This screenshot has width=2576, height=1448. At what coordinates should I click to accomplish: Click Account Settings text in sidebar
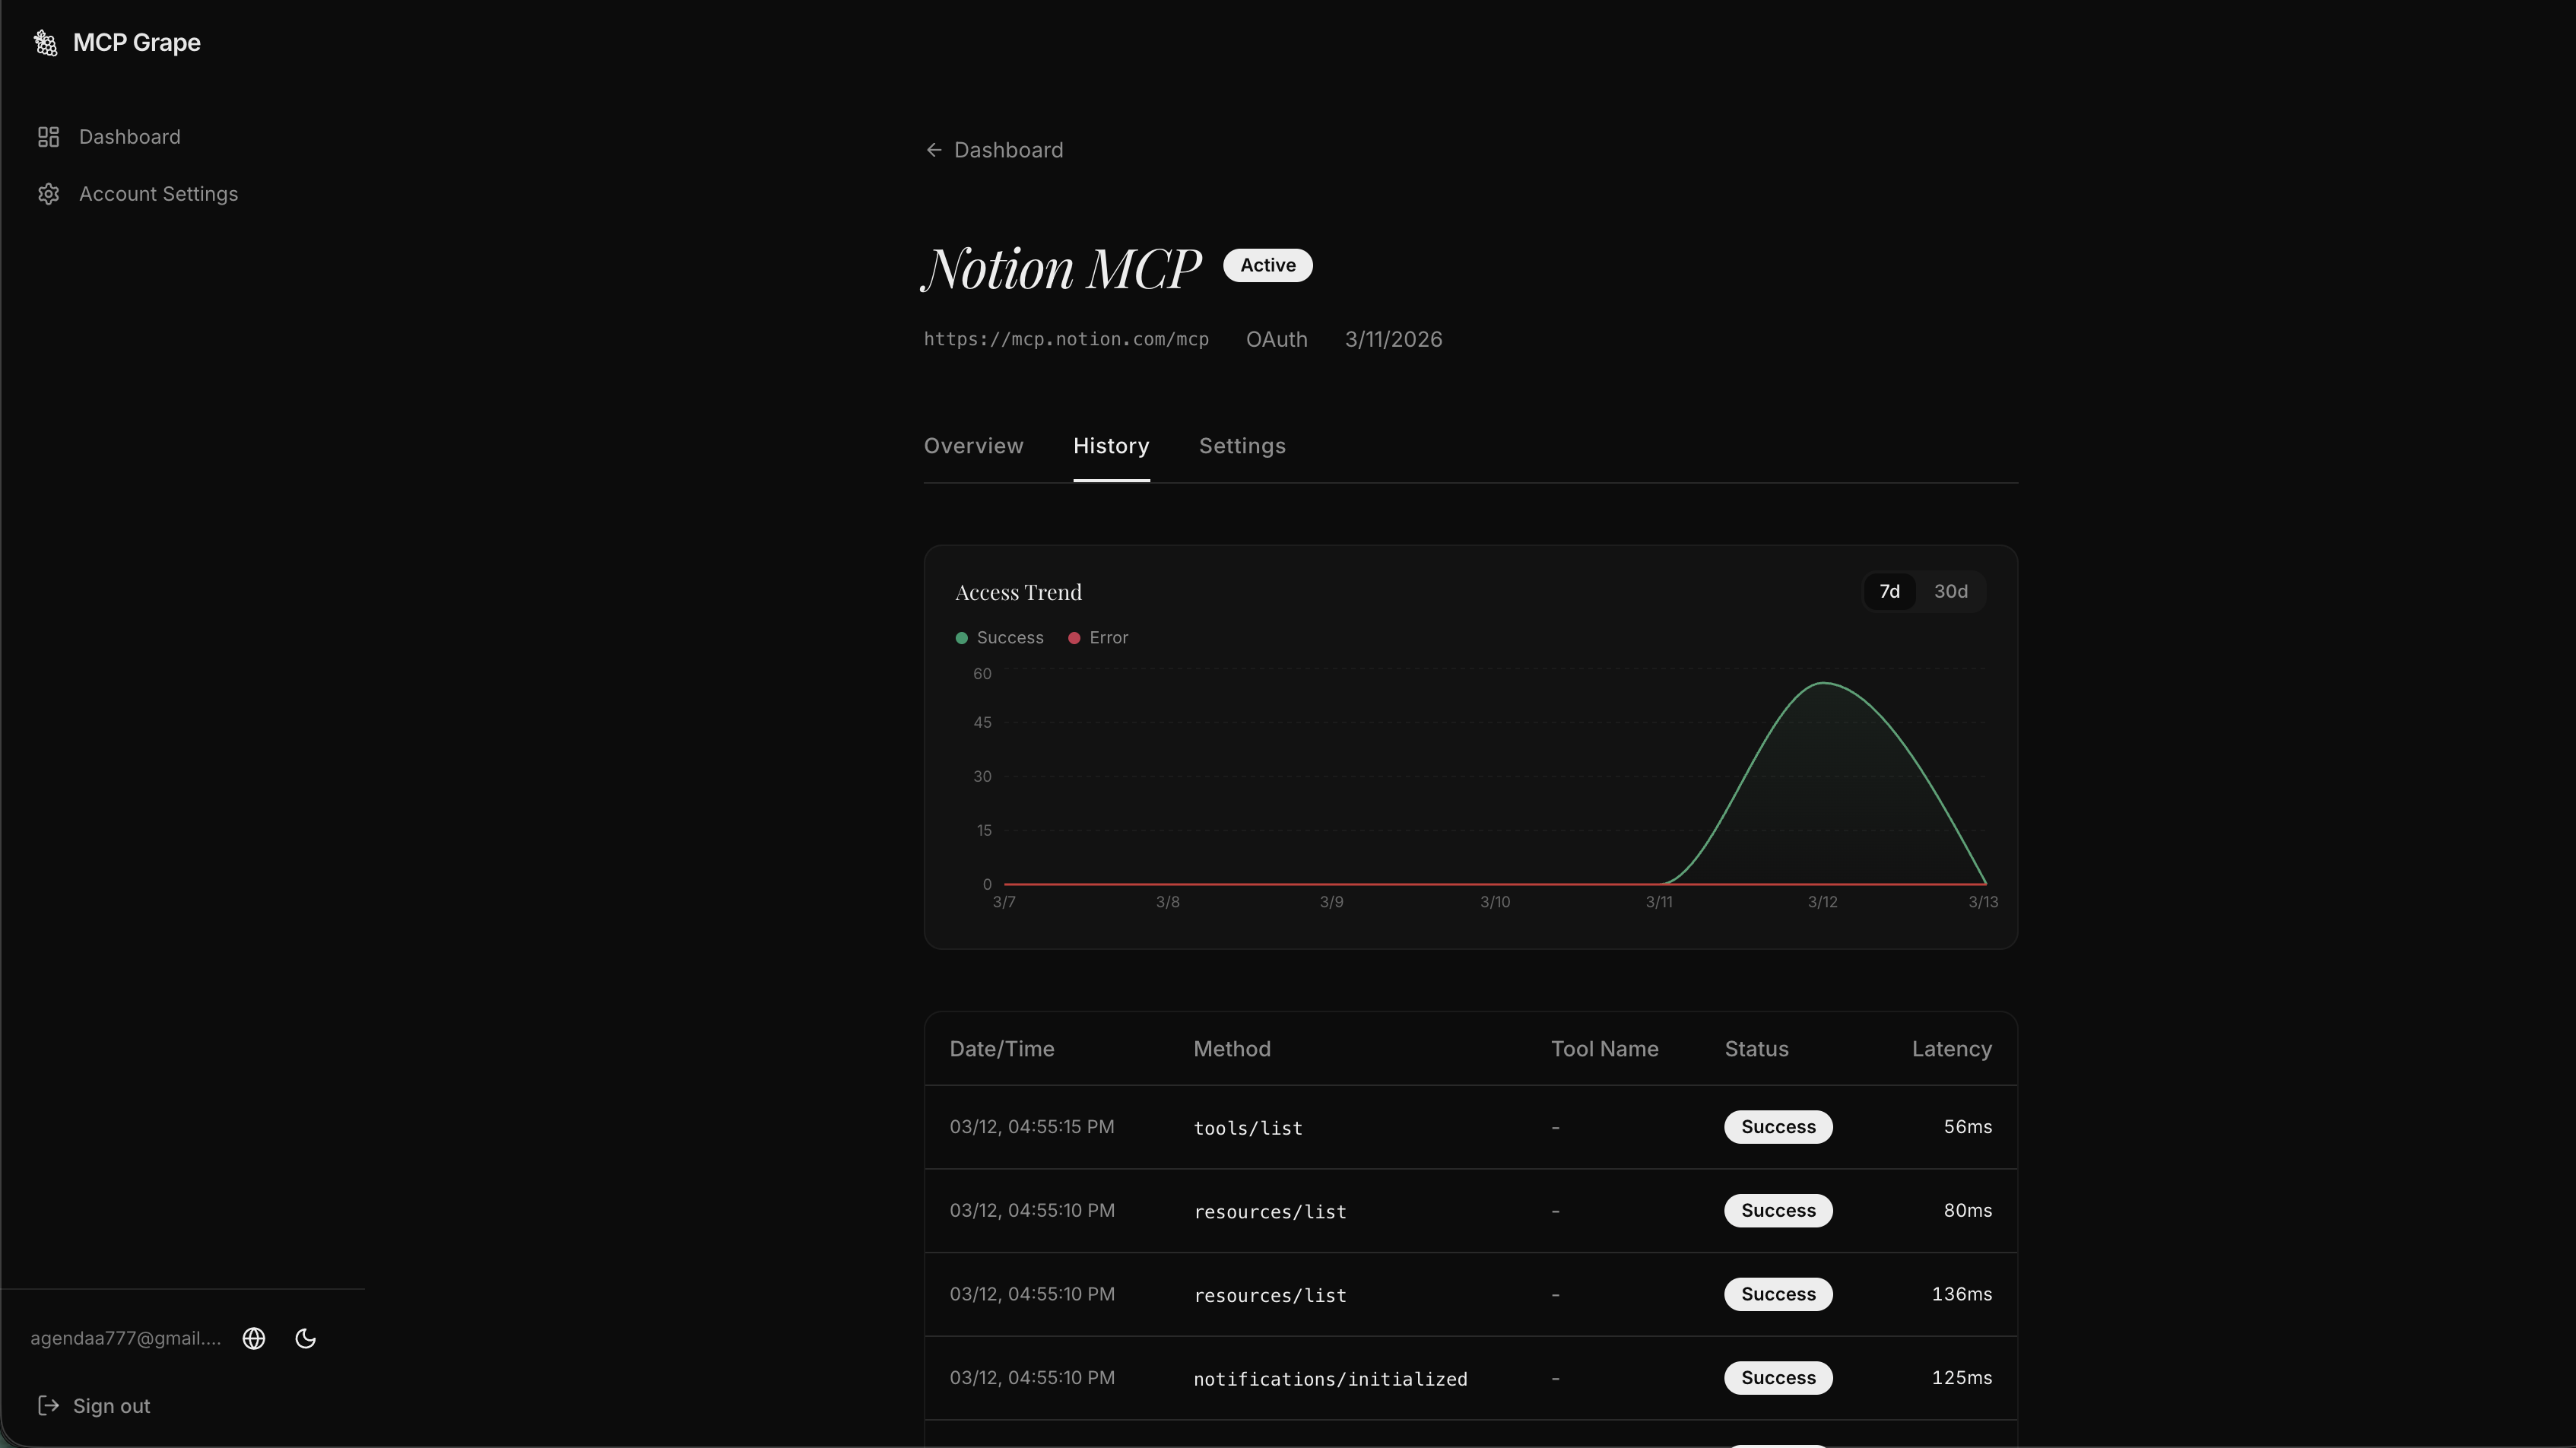point(158,194)
